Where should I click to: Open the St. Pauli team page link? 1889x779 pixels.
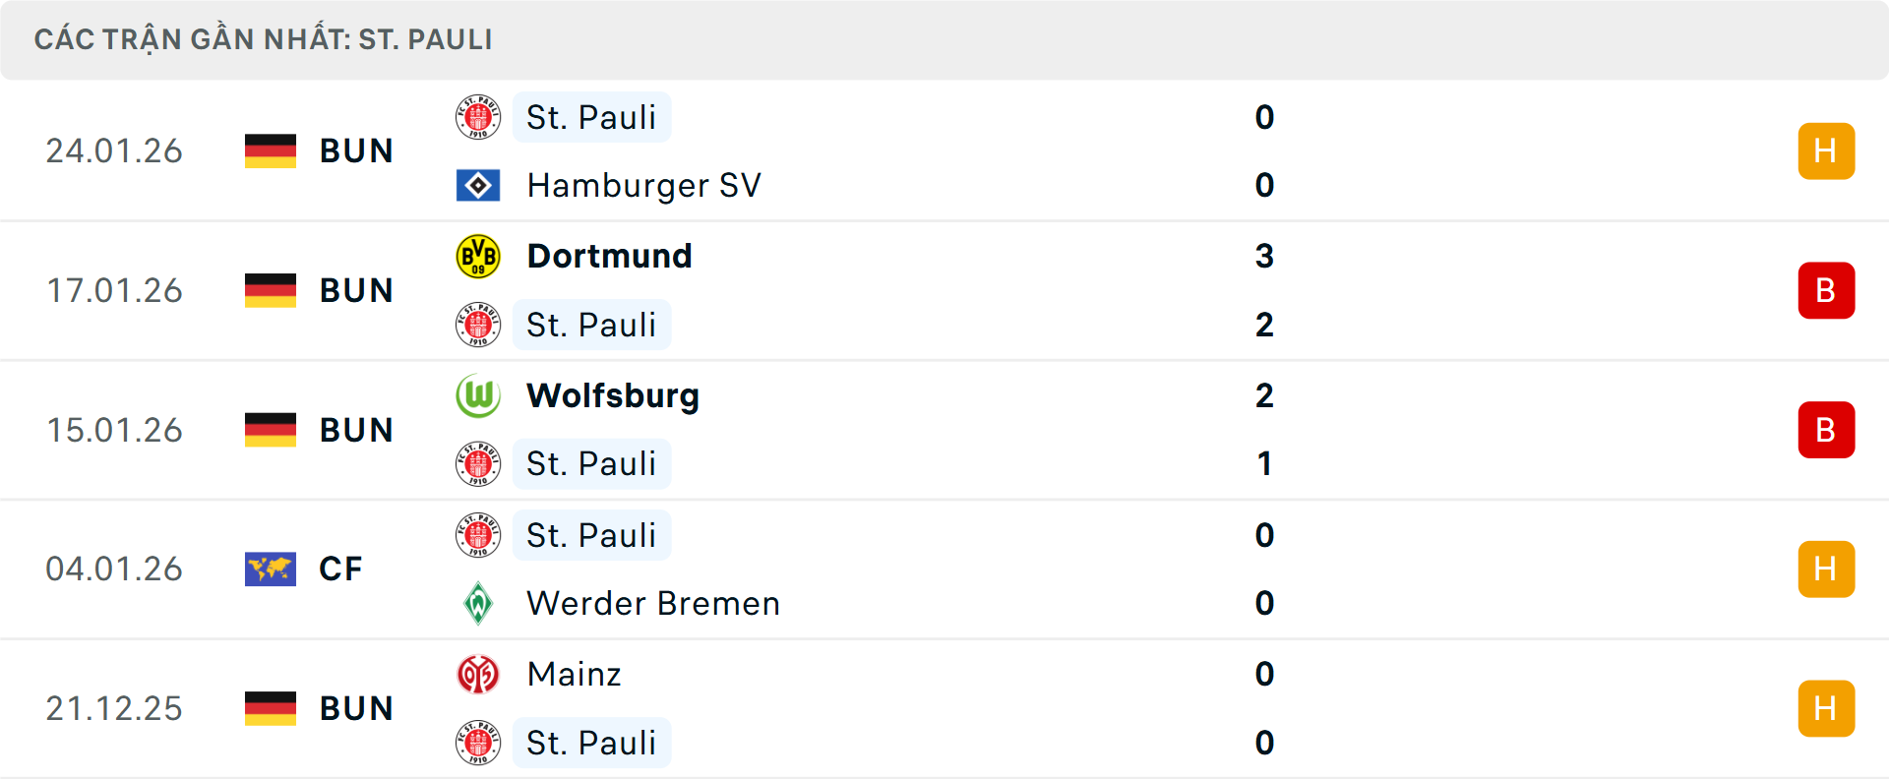coord(591,117)
